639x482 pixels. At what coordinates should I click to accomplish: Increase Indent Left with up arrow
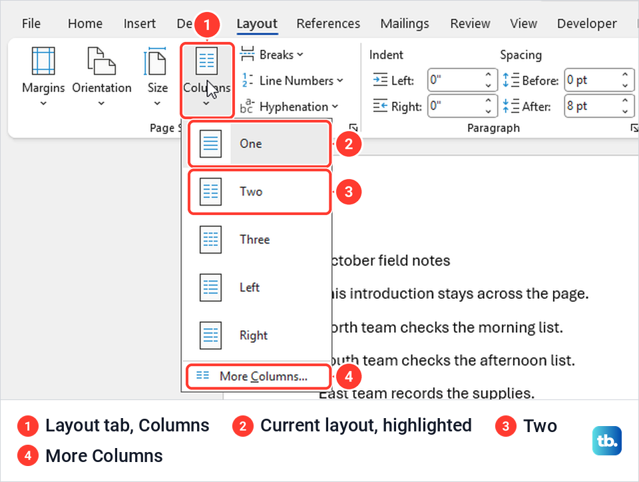[488, 75]
